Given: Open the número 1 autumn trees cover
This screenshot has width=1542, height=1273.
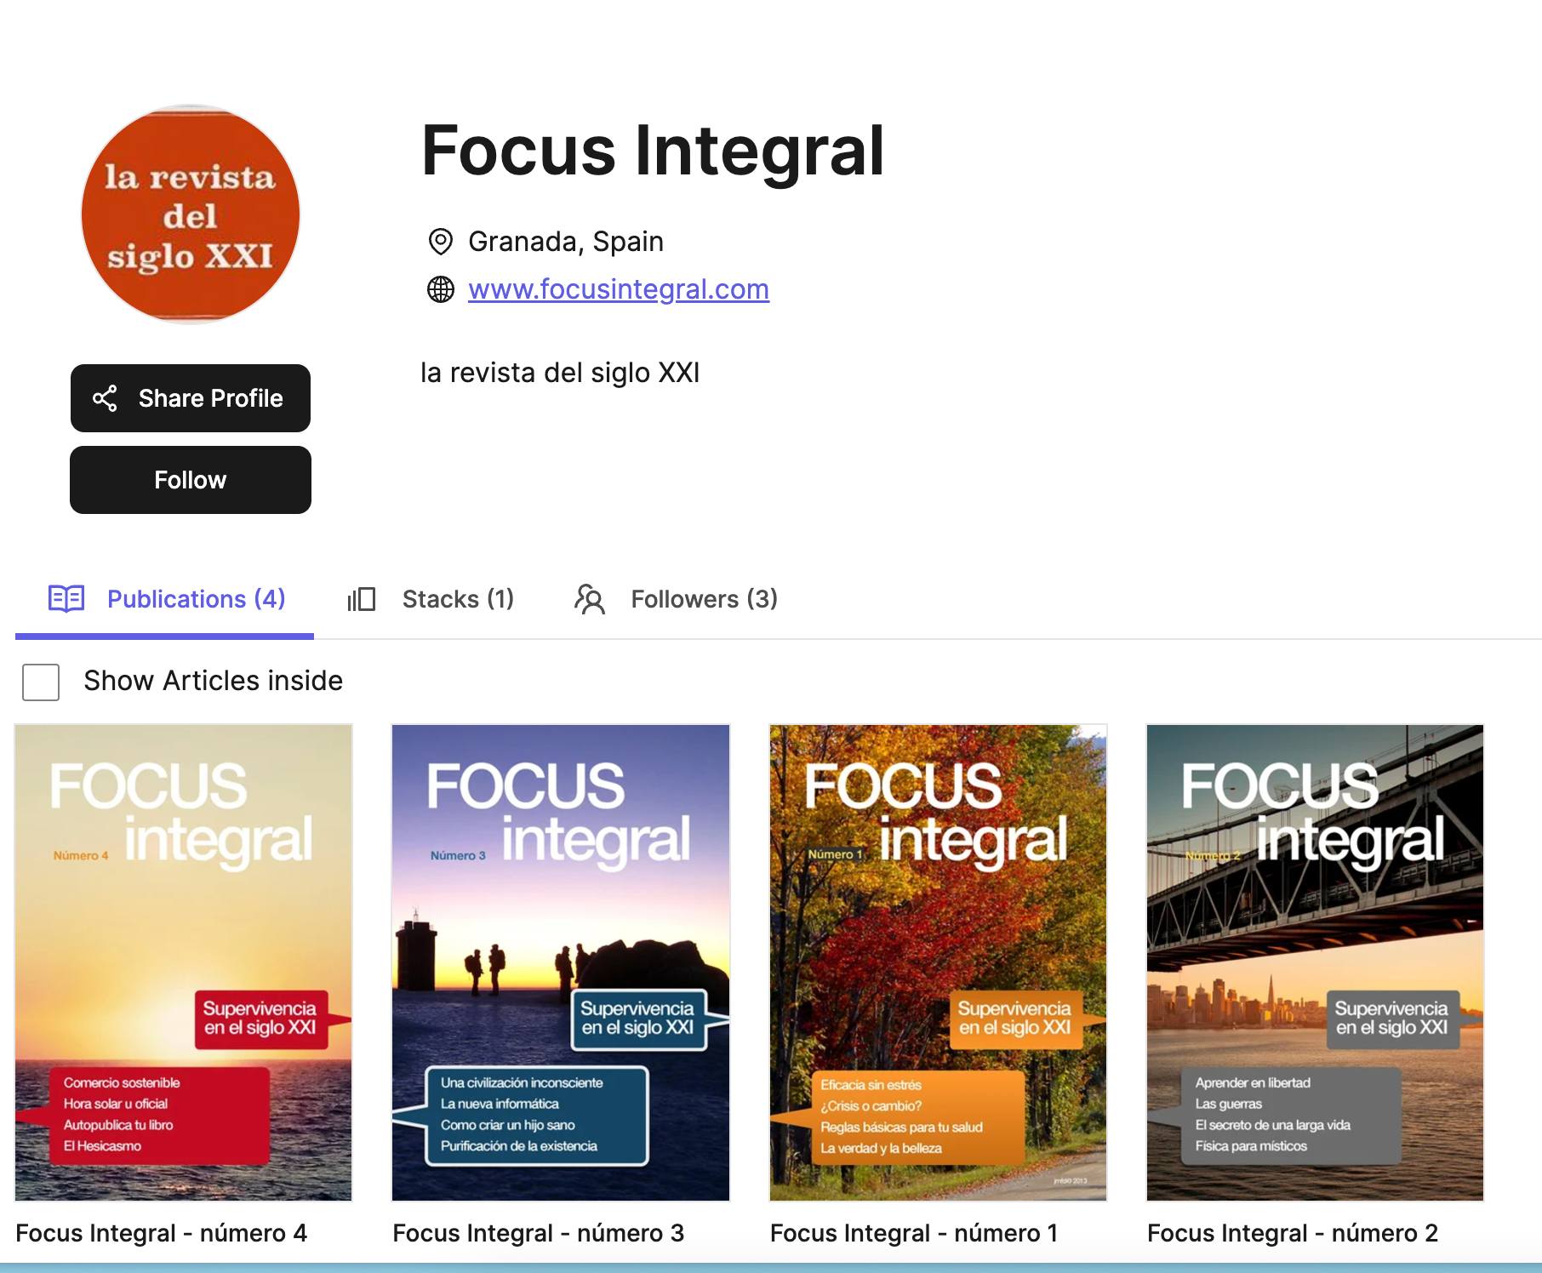Looking at the screenshot, I should coord(938,962).
